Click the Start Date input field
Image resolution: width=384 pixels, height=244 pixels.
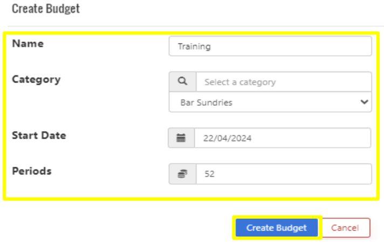(x=282, y=138)
